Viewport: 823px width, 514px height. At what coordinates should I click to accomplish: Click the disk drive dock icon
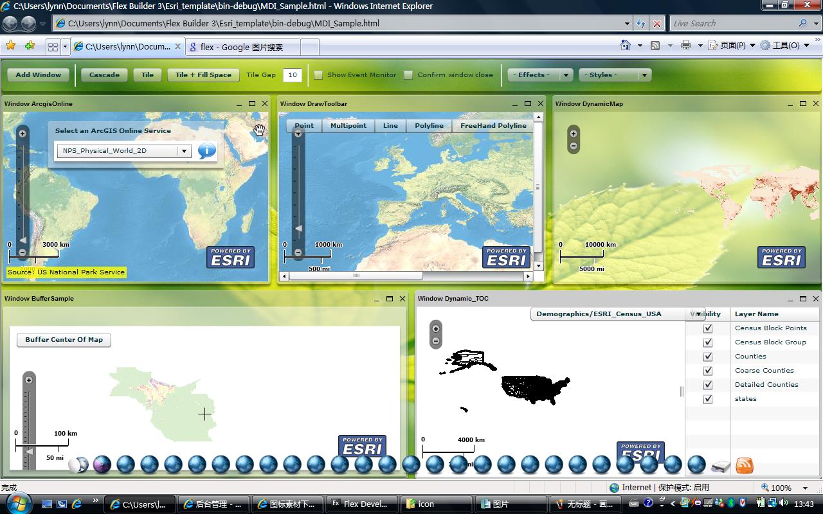(x=721, y=466)
